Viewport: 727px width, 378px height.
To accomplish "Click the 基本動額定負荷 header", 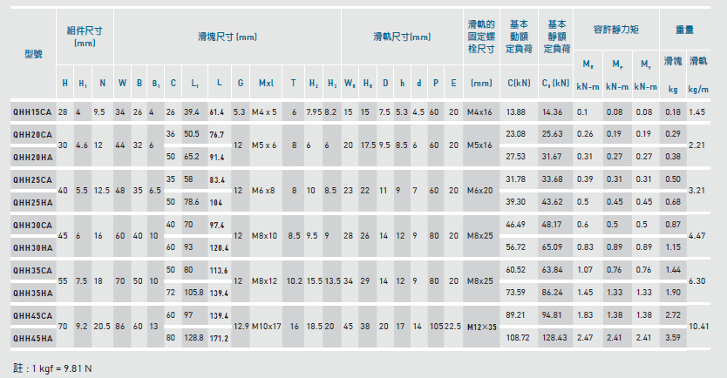I will (x=519, y=36).
